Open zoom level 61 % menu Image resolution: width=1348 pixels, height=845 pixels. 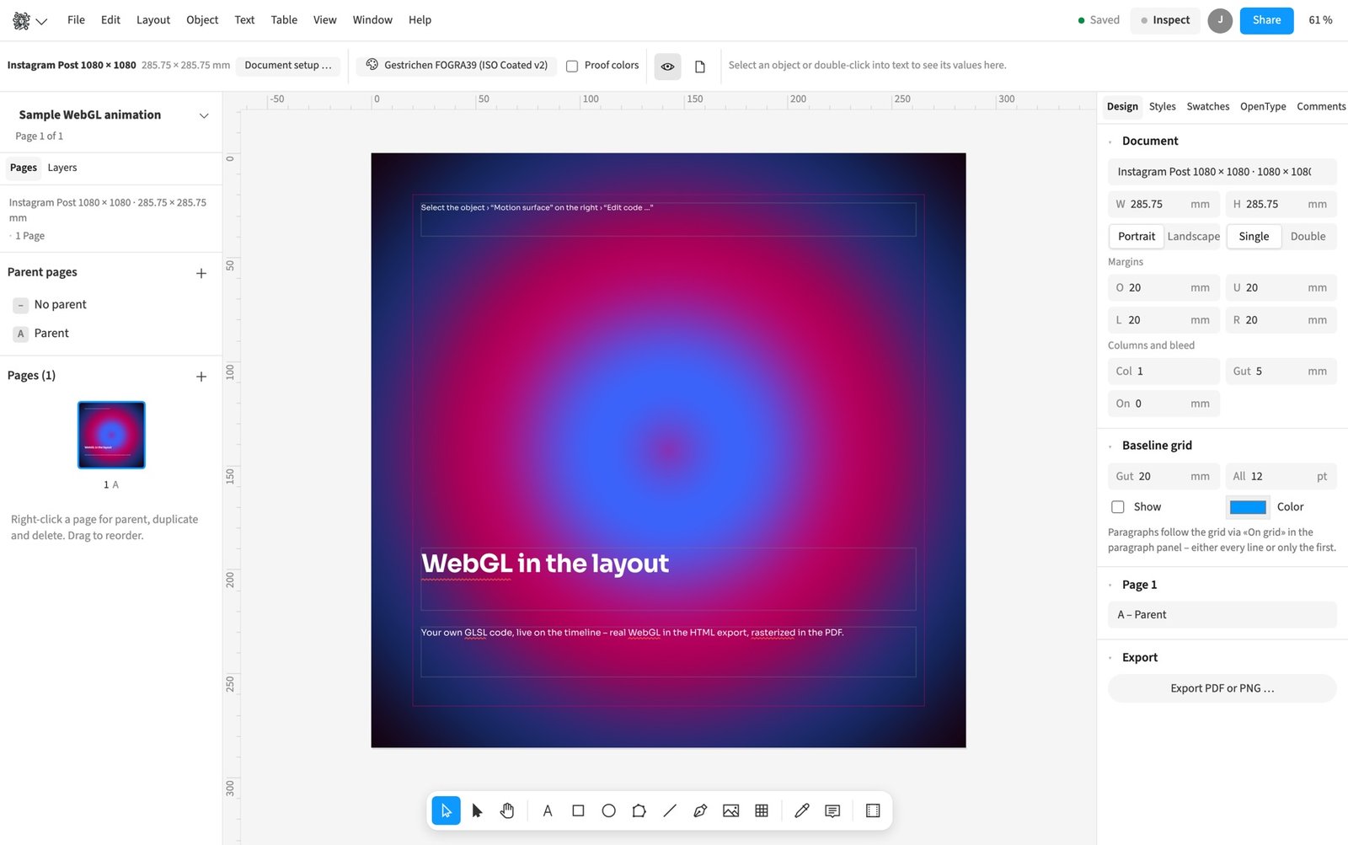point(1320,20)
